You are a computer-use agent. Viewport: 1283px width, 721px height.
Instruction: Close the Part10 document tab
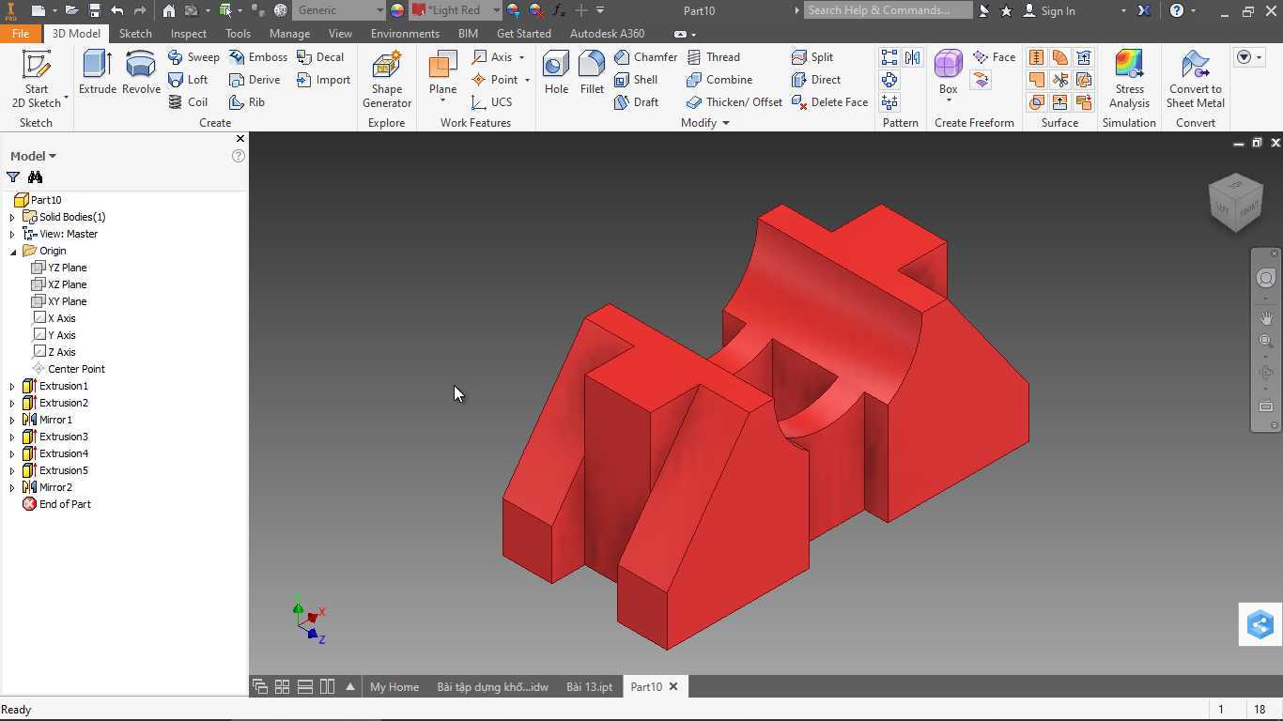pos(673,686)
